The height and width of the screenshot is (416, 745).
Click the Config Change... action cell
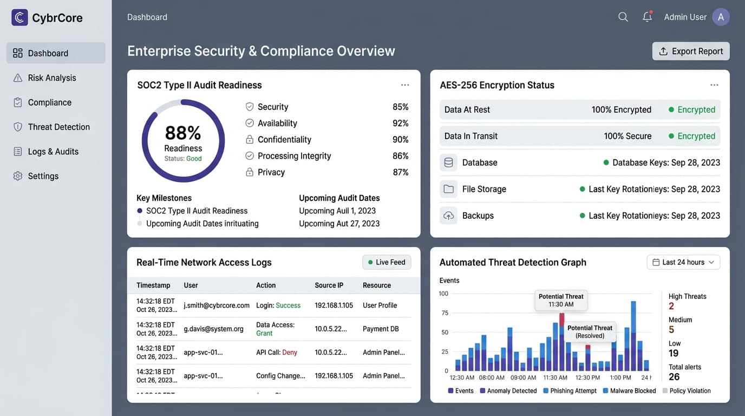pos(280,376)
